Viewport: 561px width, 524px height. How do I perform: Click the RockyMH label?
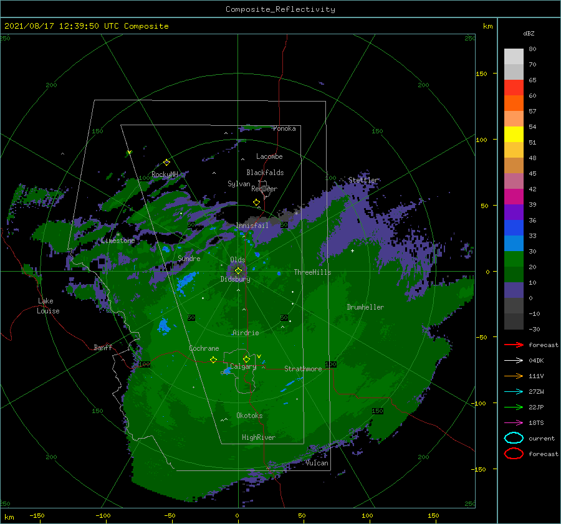165,174
